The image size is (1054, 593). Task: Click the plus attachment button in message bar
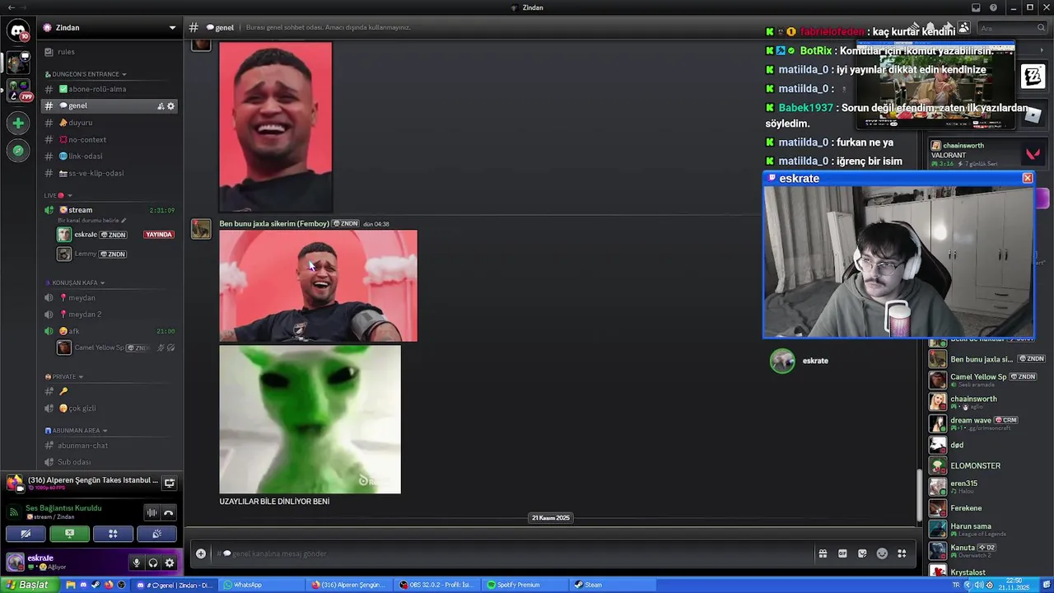tap(201, 553)
